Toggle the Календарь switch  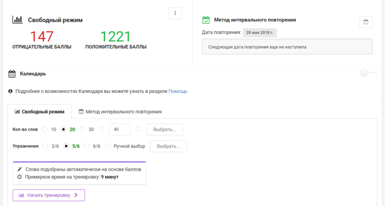(x=369, y=72)
